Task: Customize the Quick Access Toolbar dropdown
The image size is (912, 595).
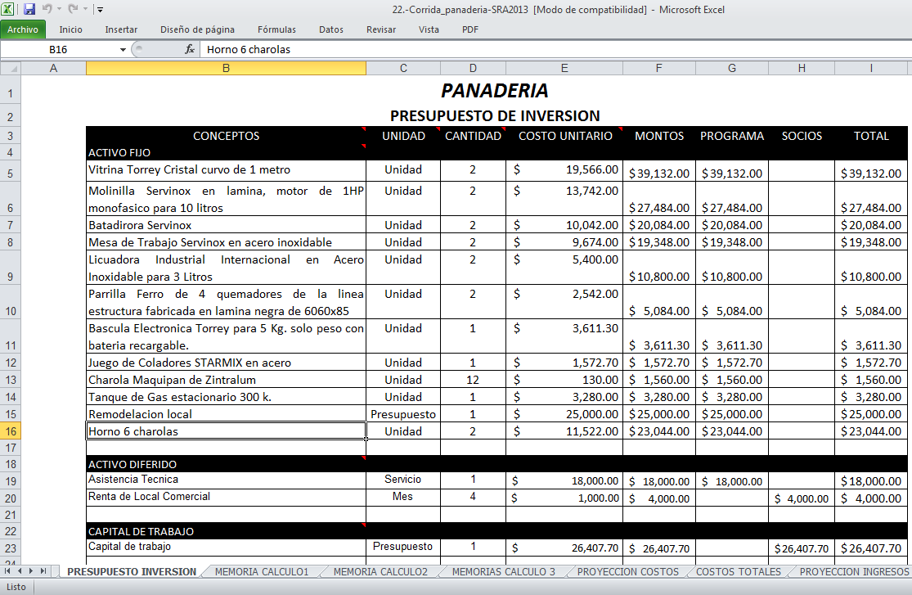Action: pos(100,10)
